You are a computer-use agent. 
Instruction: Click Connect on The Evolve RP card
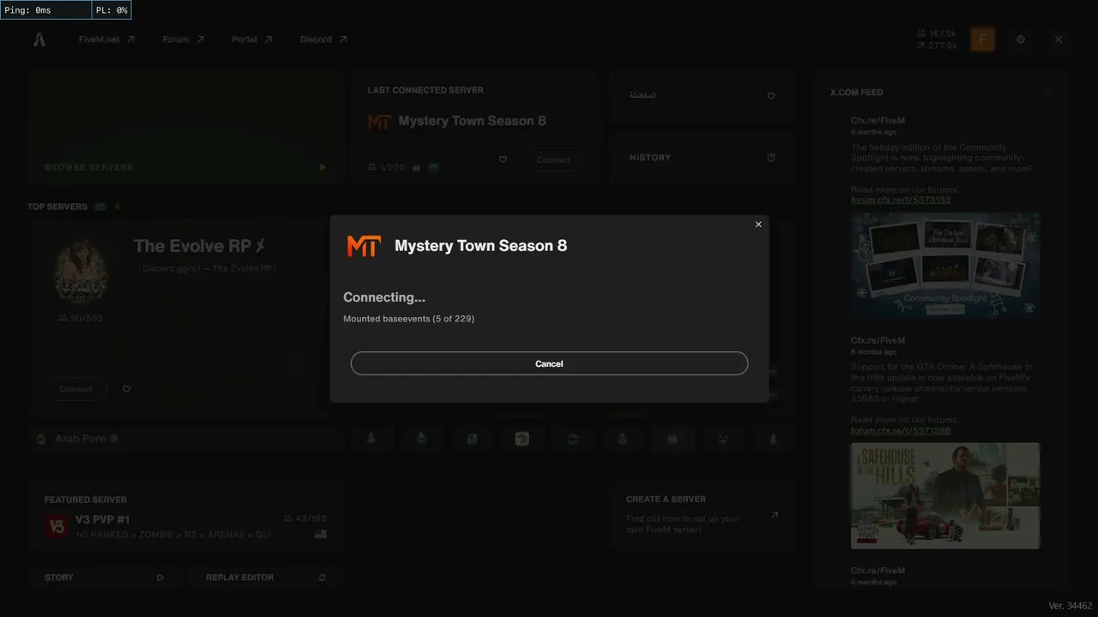click(76, 389)
